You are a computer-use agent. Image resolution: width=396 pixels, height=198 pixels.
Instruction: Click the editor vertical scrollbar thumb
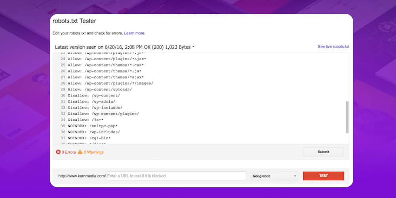(347, 117)
